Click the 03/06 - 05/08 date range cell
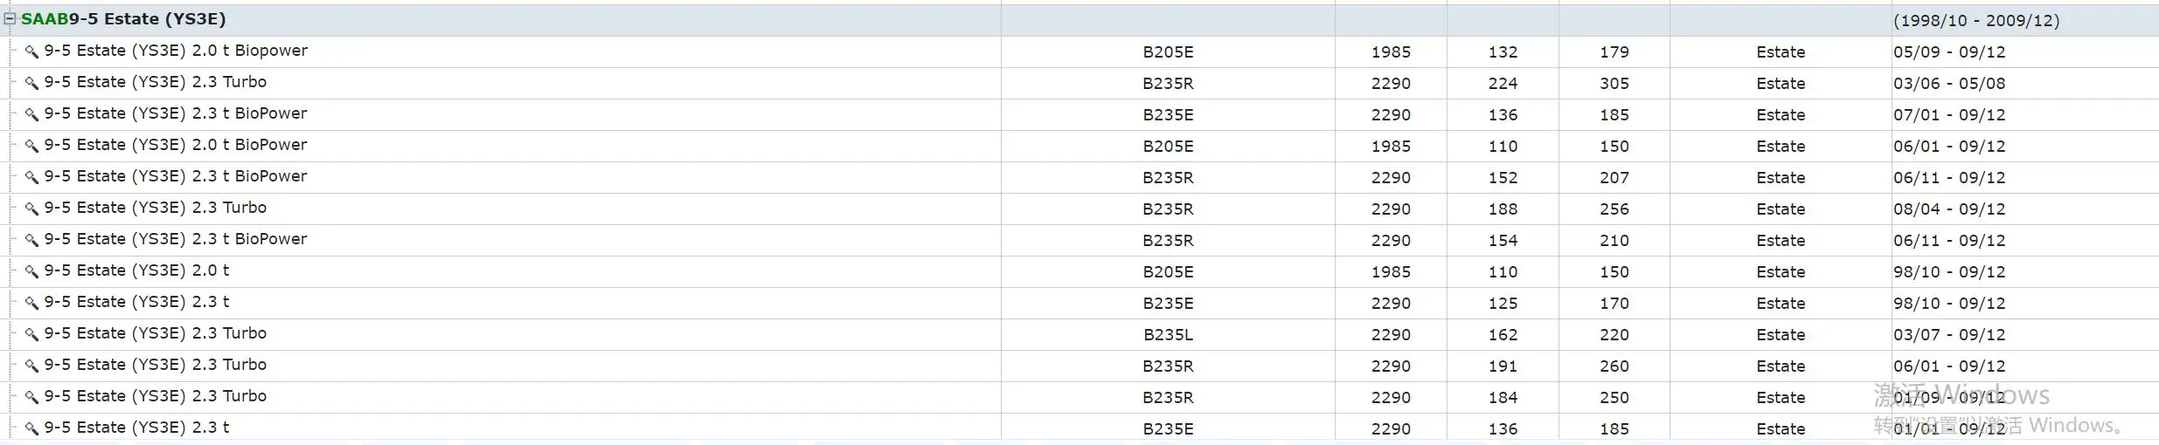2159x445 pixels. pyautogui.click(x=1949, y=83)
